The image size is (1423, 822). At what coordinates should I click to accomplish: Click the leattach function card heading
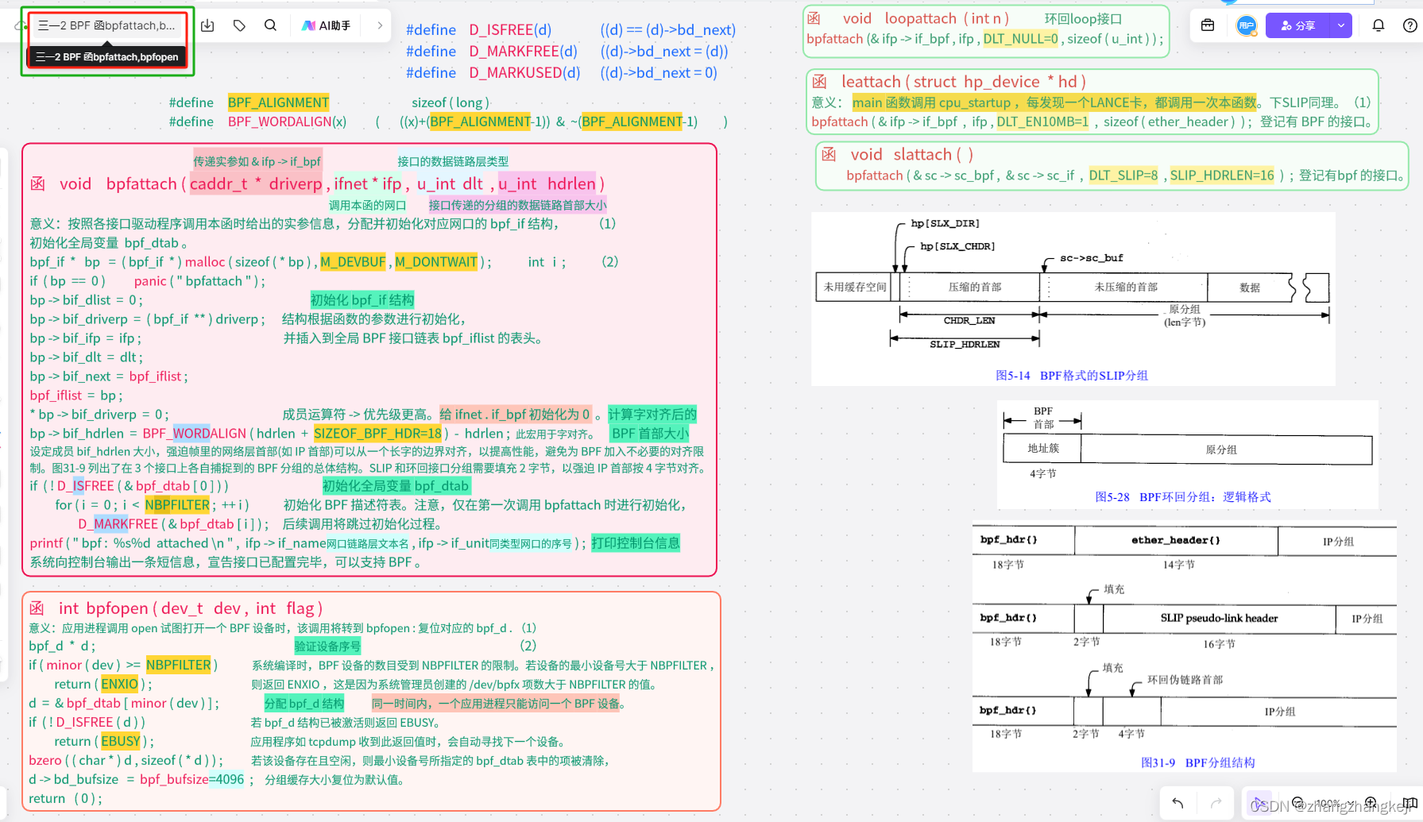click(x=948, y=82)
